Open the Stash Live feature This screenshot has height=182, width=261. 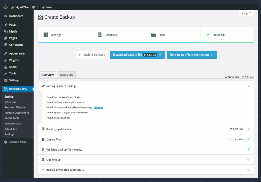click(x=10, y=102)
